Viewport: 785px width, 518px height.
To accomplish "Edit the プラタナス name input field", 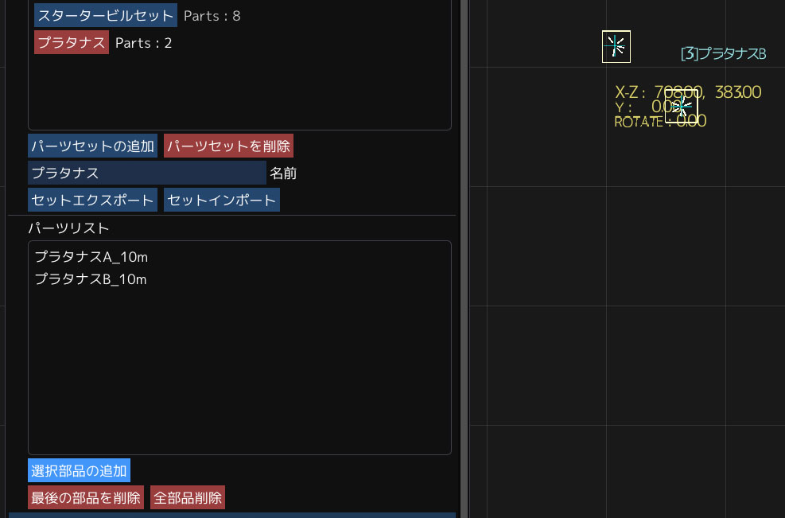I will (146, 173).
